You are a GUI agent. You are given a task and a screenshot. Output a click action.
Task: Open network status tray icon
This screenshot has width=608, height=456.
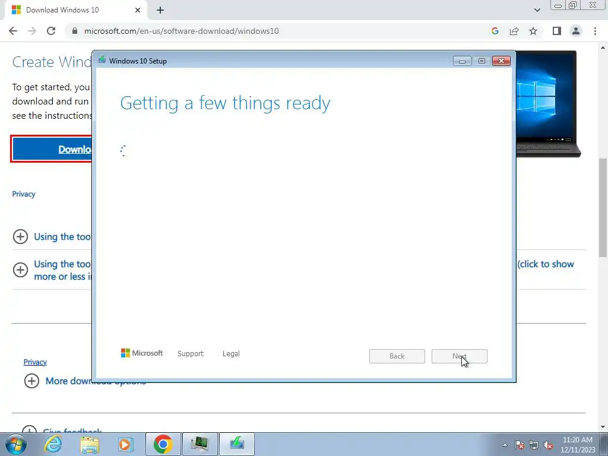click(534, 445)
